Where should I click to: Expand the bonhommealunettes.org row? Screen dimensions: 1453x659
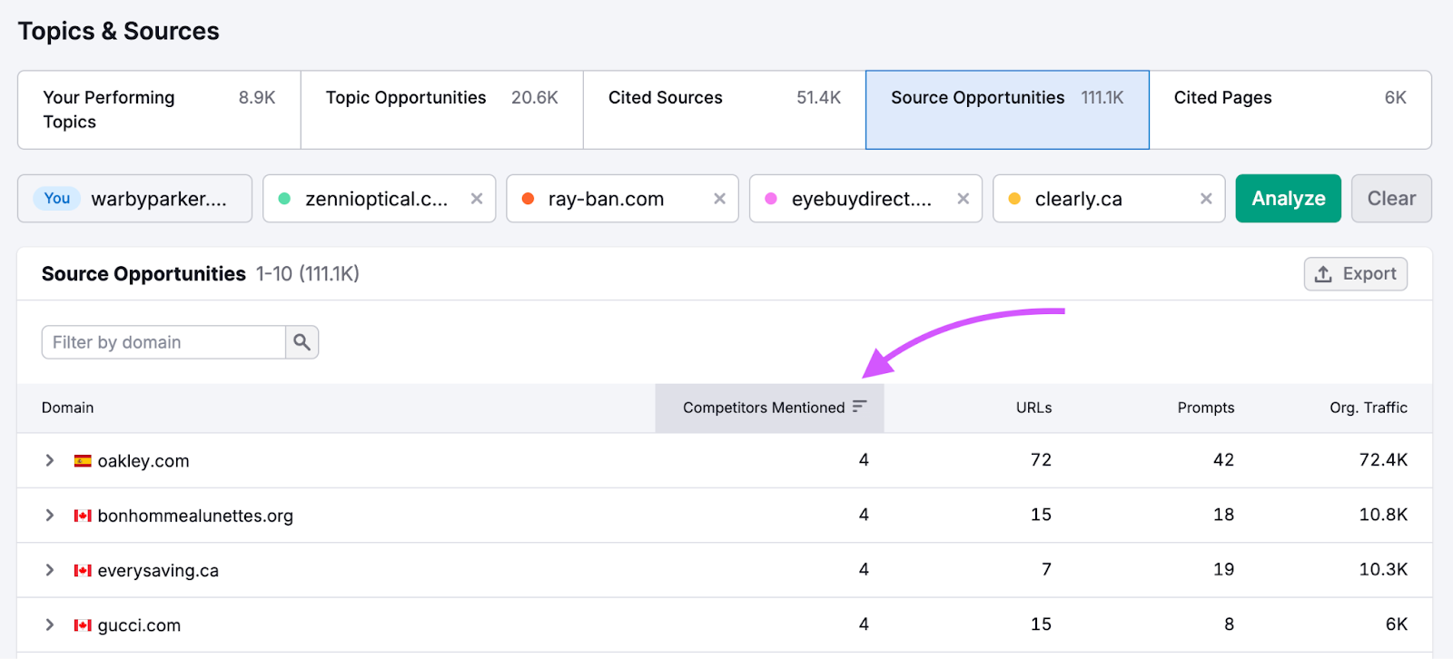(x=50, y=516)
